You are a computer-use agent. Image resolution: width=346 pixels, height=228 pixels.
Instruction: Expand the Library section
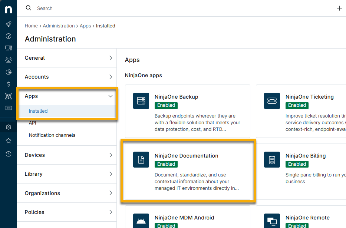pos(67,174)
